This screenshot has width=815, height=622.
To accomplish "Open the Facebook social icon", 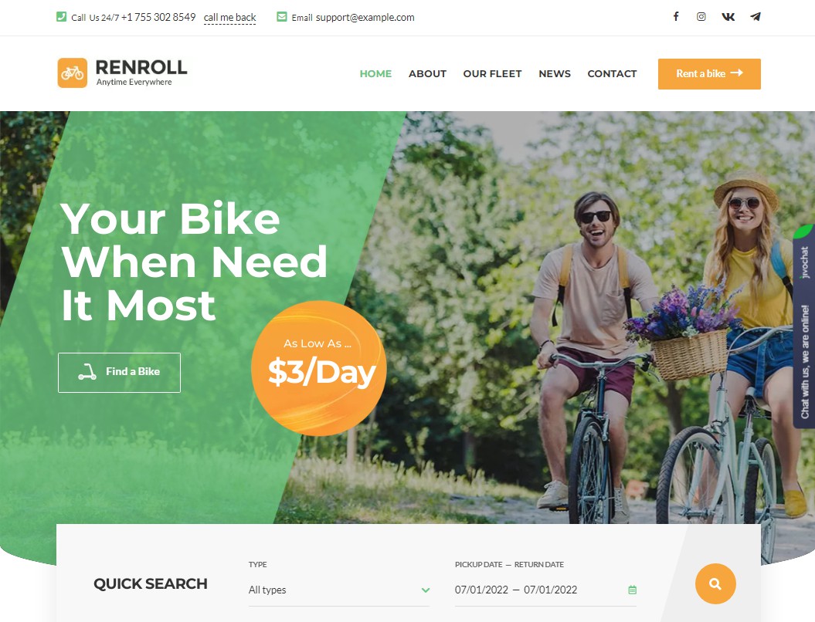I will (x=676, y=17).
